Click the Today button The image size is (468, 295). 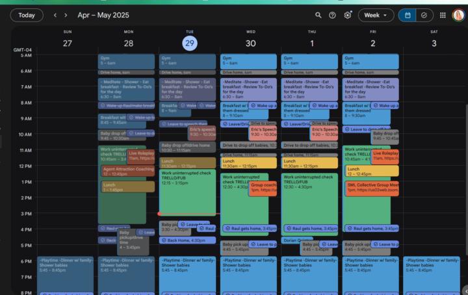pyautogui.click(x=27, y=15)
